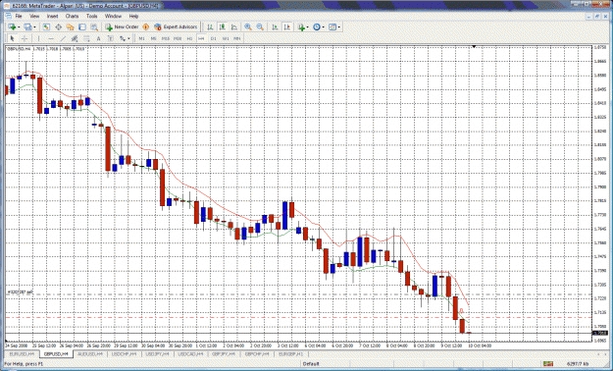
Task: Set timeframe to M30
Action: (178, 38)
